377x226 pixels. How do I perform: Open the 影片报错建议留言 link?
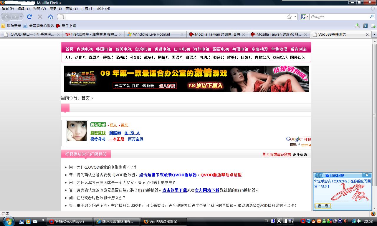(277, 154)
